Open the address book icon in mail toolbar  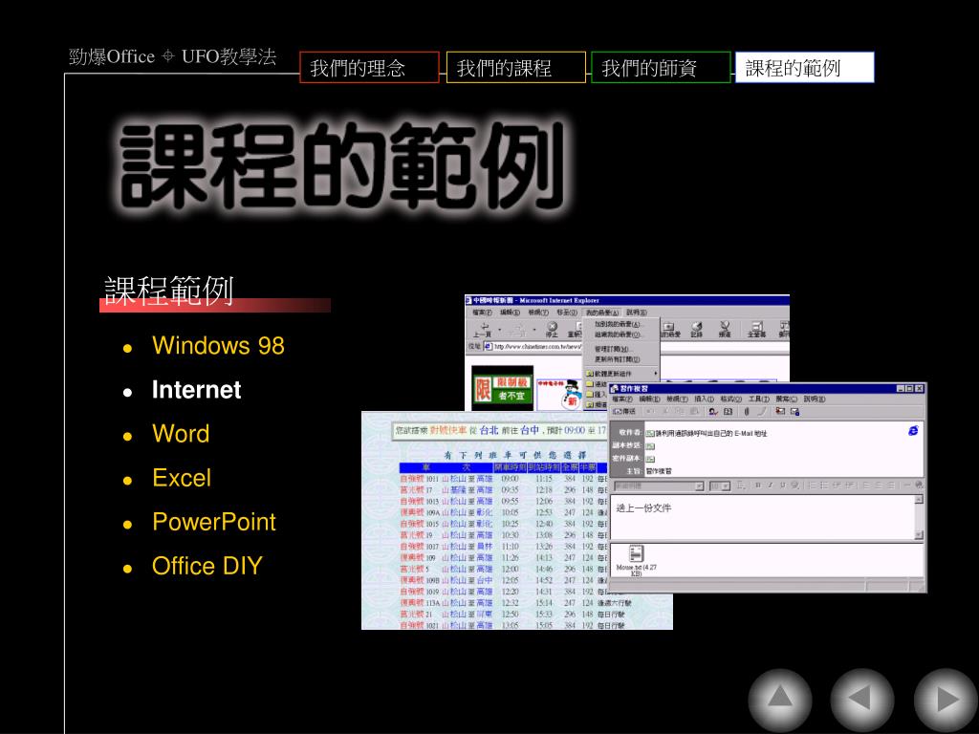(728, 412)
